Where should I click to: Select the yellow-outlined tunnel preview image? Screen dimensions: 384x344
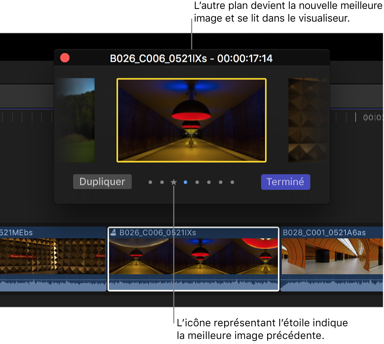click(191, 120)
